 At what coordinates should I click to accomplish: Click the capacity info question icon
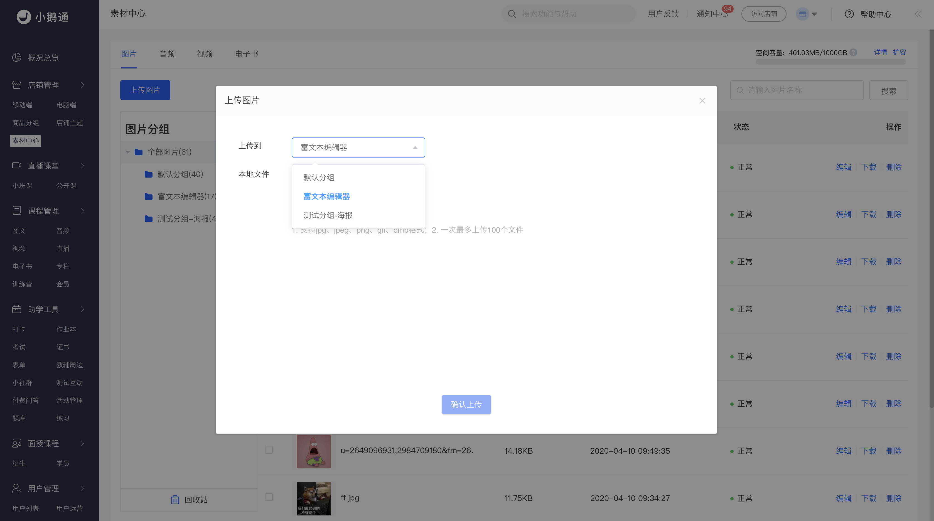point(854,52)
